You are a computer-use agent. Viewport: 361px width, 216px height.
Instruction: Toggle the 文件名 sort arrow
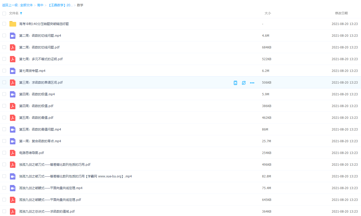coord(21,13)
